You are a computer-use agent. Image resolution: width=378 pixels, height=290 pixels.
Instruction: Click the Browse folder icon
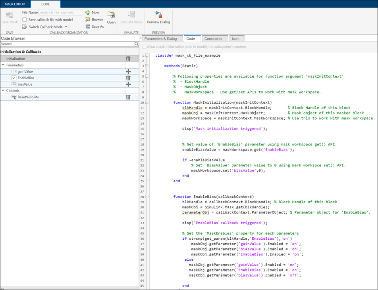click(x=88, y=19)
